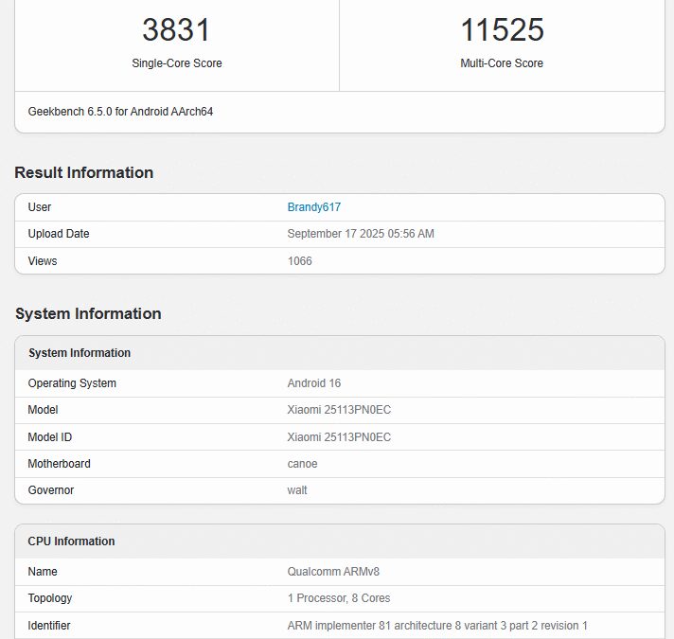The height and width of the screenshot is (639, 674).
Task: Click the Qualcomm ARMv8 CPU name
Action: 333,572
